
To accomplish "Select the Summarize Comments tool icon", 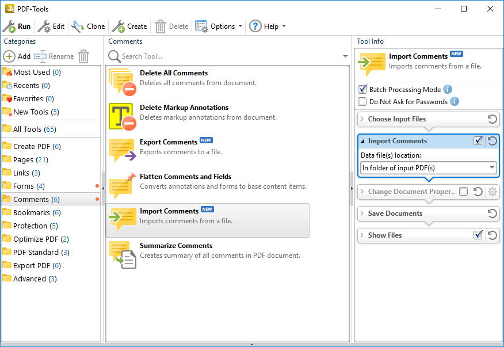I will coord(122,254).
